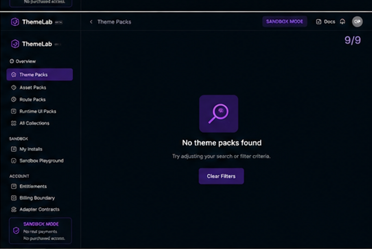Open the Docs link in the header
Viewport: 372px width, 249px height.
(x=325, y=21)
